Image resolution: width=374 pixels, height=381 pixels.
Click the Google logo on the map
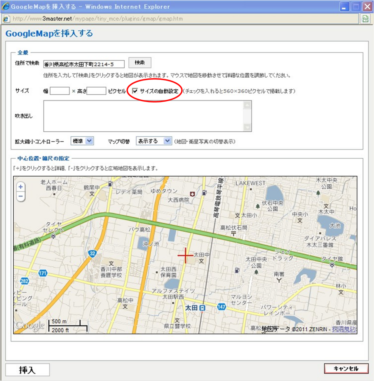pos(30,326)
